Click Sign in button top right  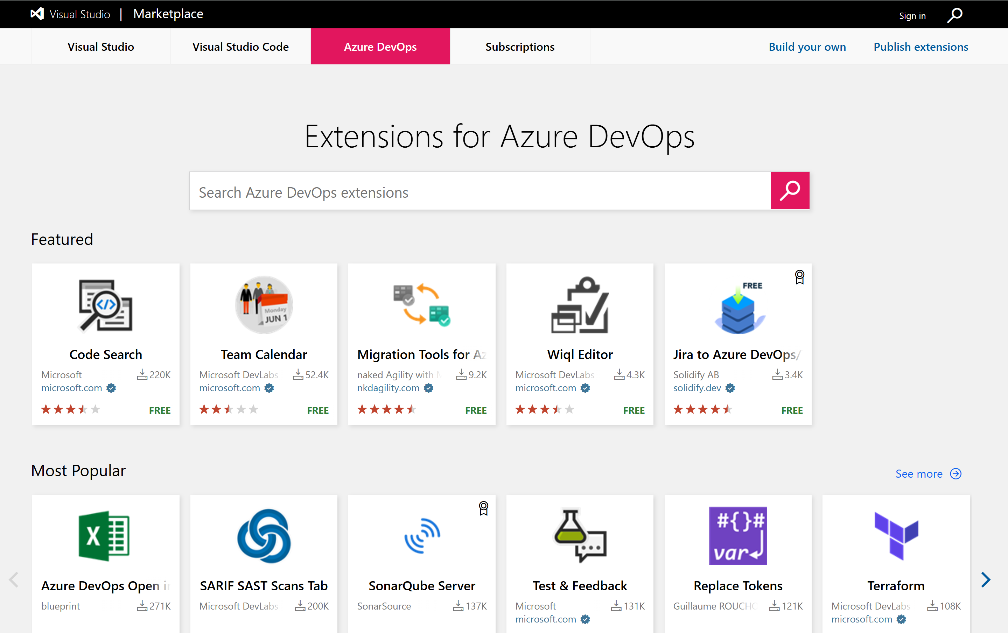coord(913,14)
